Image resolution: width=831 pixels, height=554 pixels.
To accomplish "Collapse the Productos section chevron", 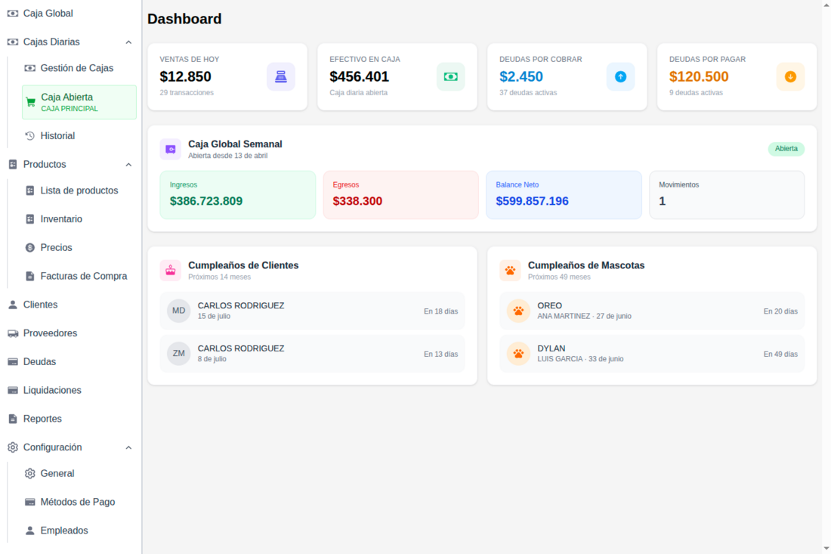I will click(128, 165).
